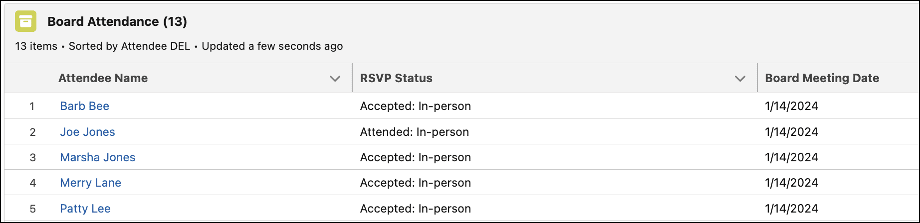Expand the Attendee Name column dropdown chevron

tap(335, 79)
